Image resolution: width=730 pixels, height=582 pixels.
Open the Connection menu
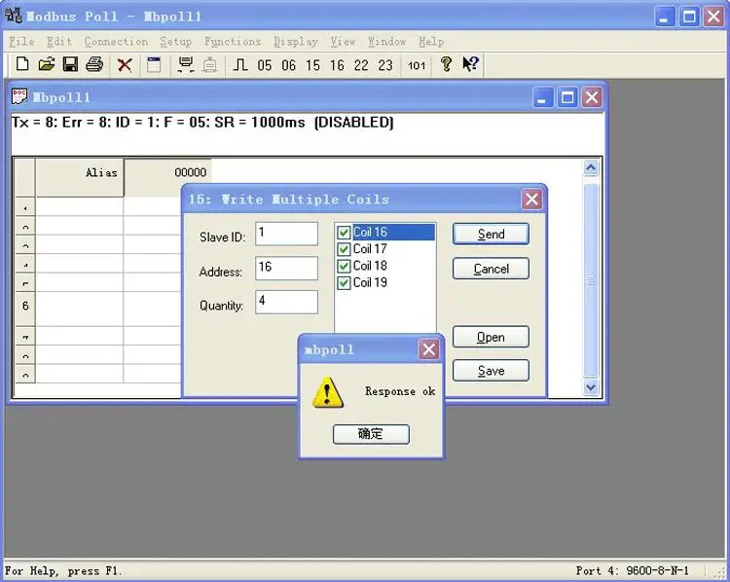pyautogui.click(x=116, y=42)
